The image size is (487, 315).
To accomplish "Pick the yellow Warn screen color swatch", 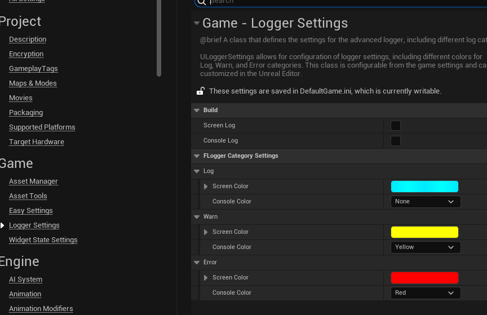I will click(424, 232).
